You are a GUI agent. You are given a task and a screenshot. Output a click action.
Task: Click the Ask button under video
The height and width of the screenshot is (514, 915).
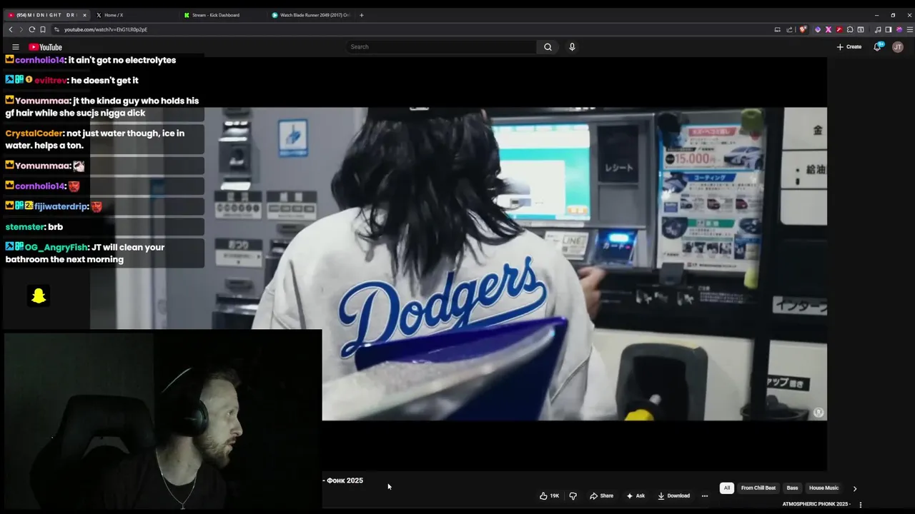(x=635, y=495)
